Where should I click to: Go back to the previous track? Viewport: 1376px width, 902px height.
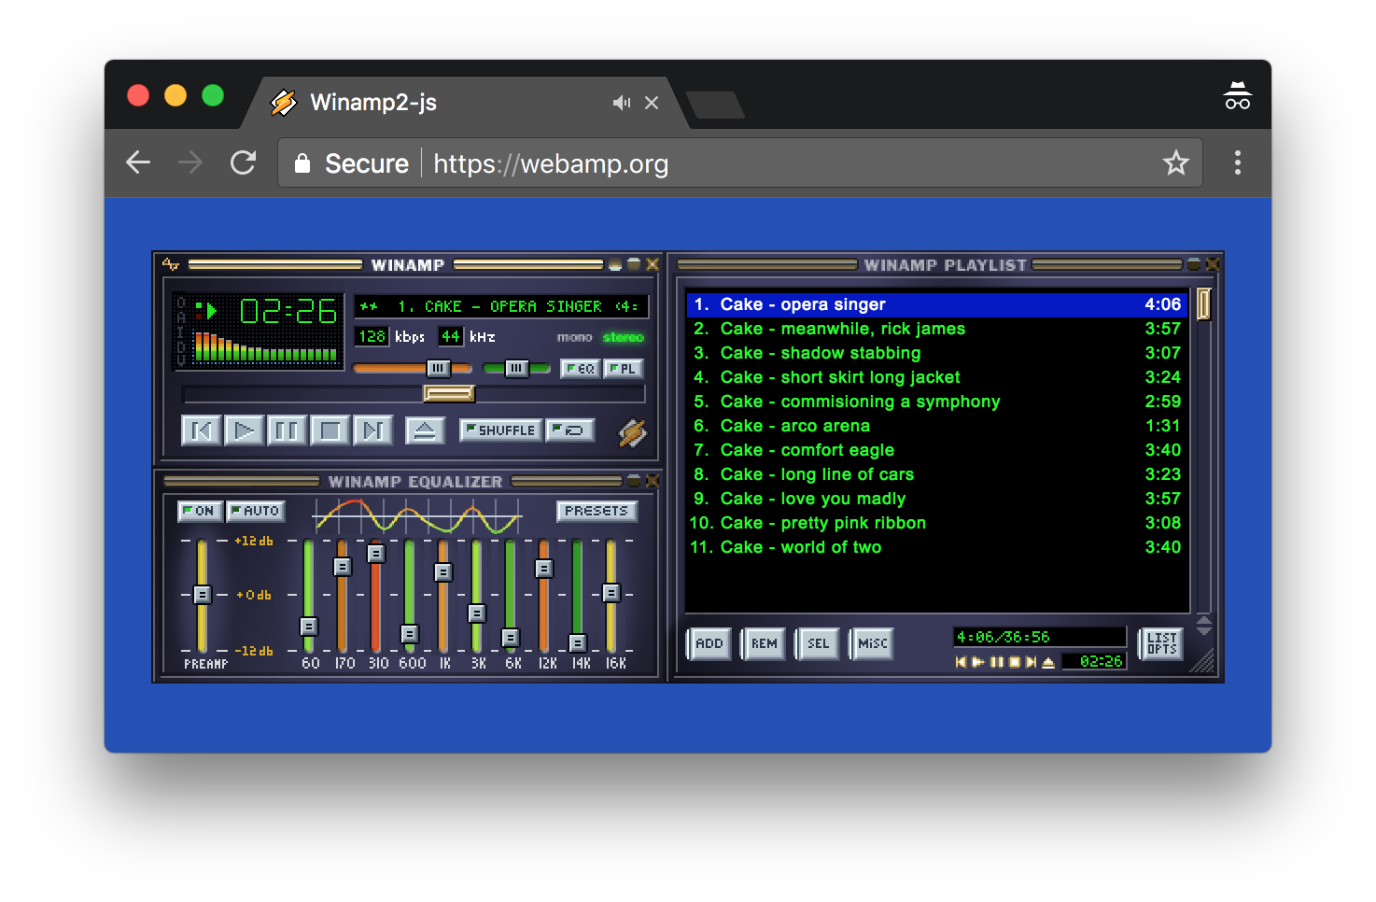click(201, 430)
